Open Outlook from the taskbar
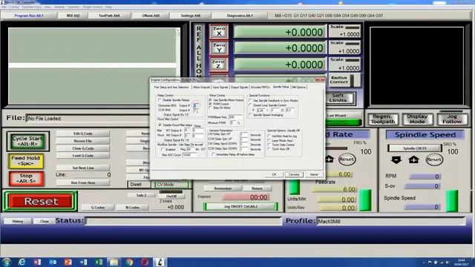 53,262
